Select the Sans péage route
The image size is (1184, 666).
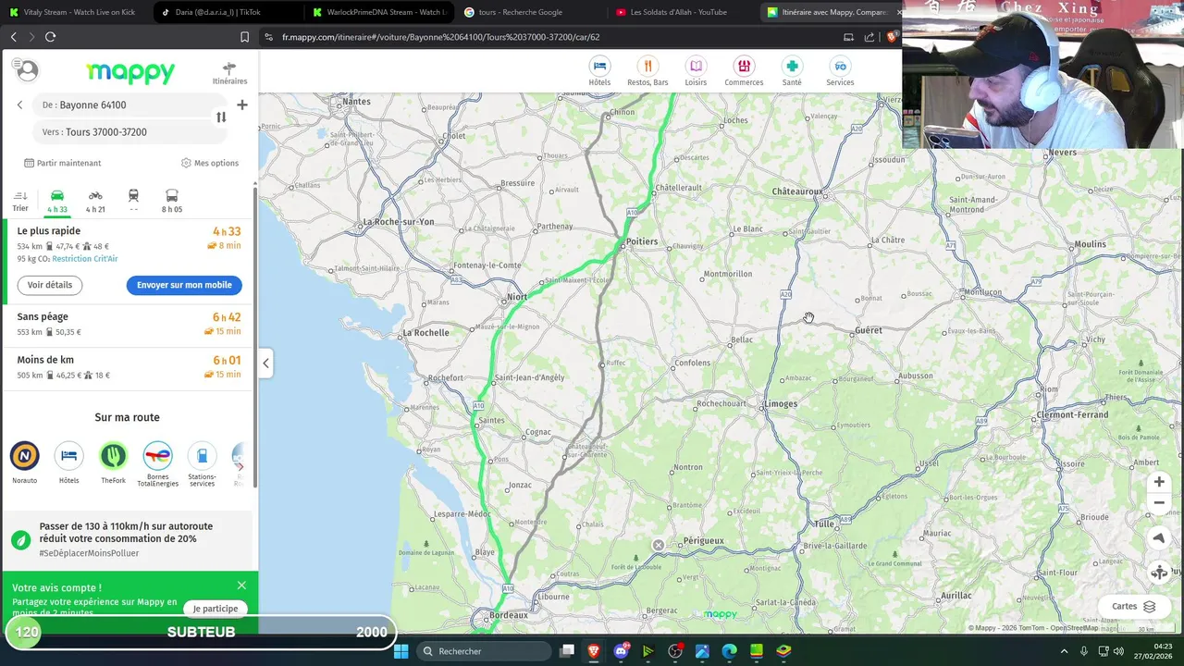pos(129,324)
